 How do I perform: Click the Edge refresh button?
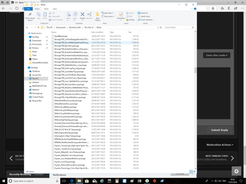coord(17,9)
